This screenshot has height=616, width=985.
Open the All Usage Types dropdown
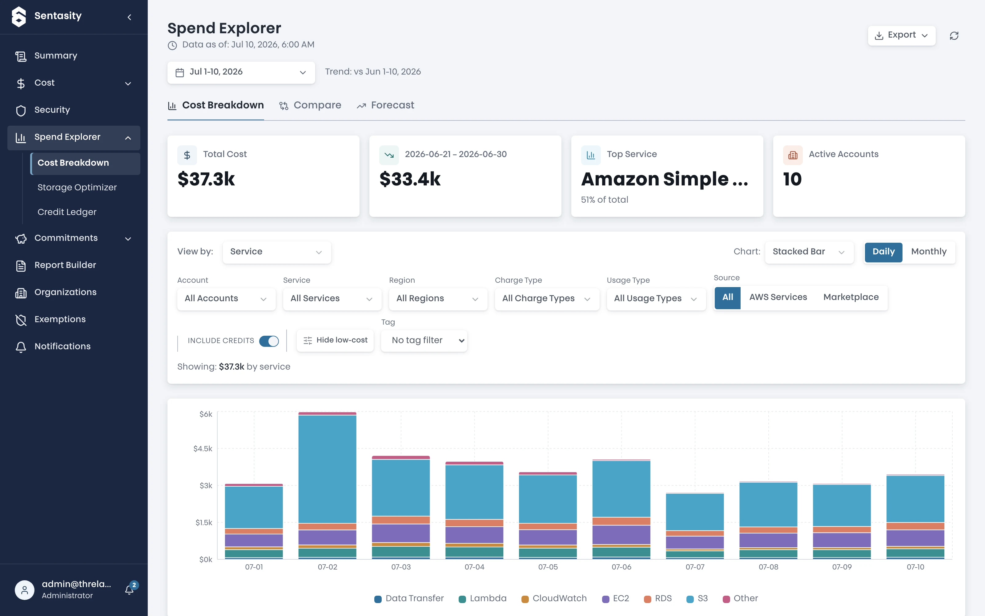[656, 299]
